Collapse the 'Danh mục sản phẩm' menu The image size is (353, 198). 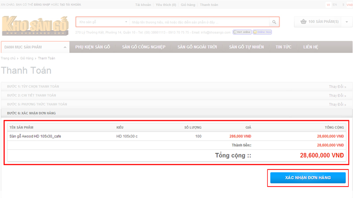pos(65,47)
